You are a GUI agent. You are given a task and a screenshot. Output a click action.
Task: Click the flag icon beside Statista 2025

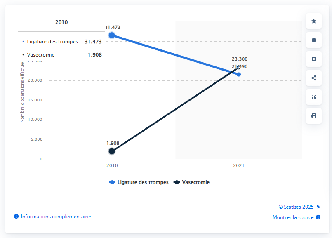click(x=318, y=207)
